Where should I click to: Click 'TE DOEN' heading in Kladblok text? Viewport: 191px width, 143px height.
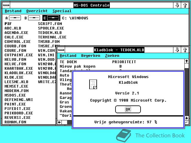tap(68, 62)
